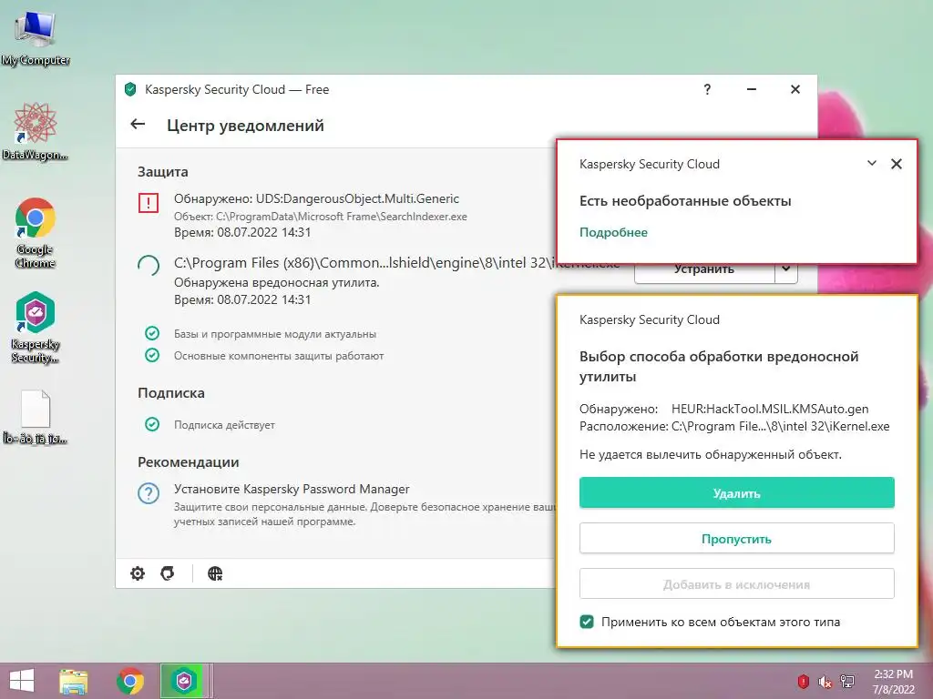Click 'Есть необработанные объекты' heading
The width and height of the screenshot is (933, 699).
pyautogui.click(x=685, y=201)
